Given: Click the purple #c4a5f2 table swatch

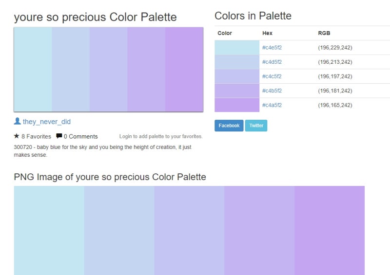Looking at the screenshot, I should (237, 105).
